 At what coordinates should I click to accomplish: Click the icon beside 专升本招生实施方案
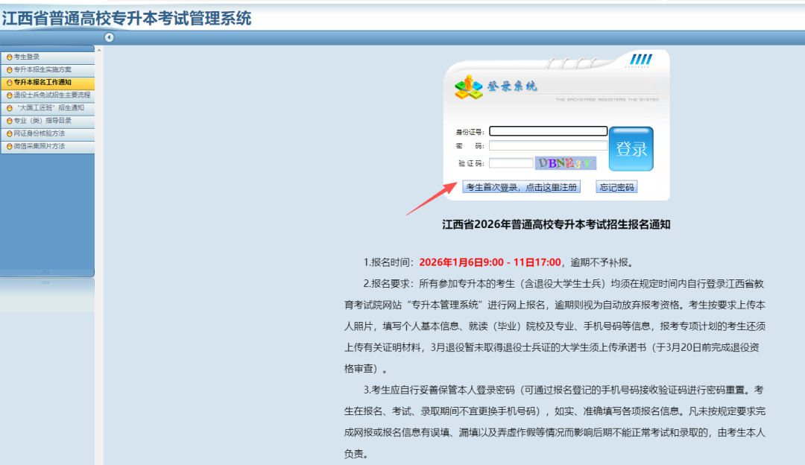(x=9, y=70)
